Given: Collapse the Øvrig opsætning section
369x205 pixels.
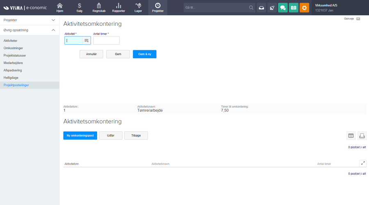Looking at the screenshot, I should 53,30.
